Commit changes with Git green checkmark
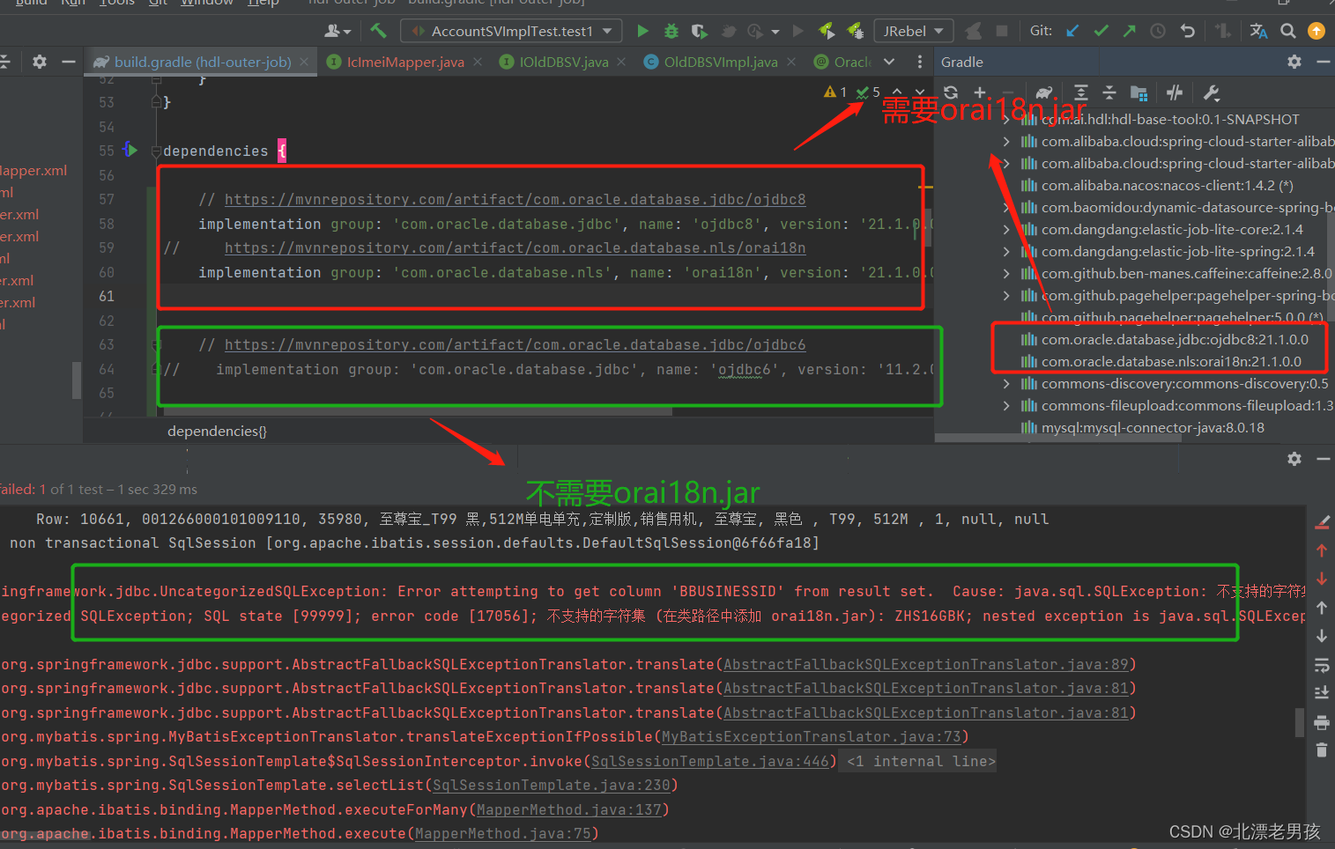 coord(1101,31)
